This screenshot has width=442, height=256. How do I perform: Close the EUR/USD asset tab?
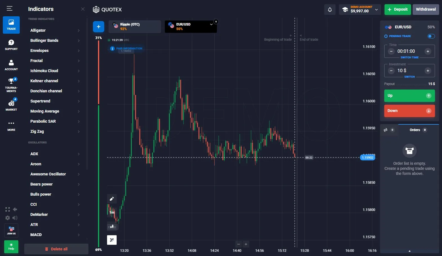click(216, 22)
